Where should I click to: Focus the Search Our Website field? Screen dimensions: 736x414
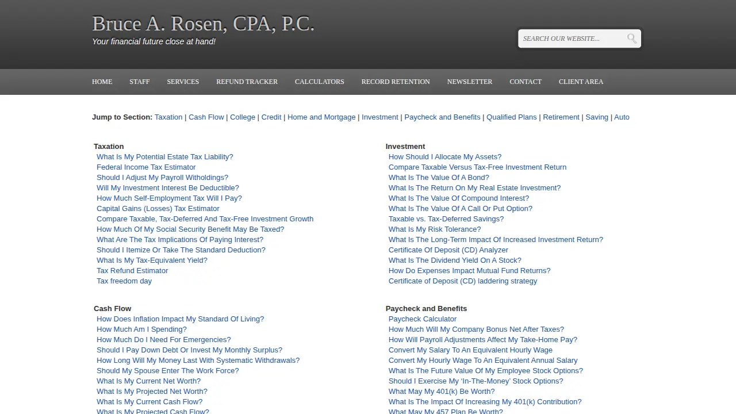tap(573, 39)
